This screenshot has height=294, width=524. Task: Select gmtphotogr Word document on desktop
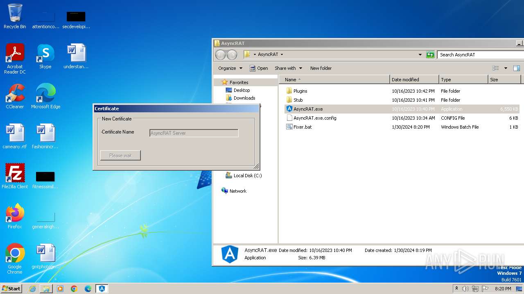click(45, 256)
